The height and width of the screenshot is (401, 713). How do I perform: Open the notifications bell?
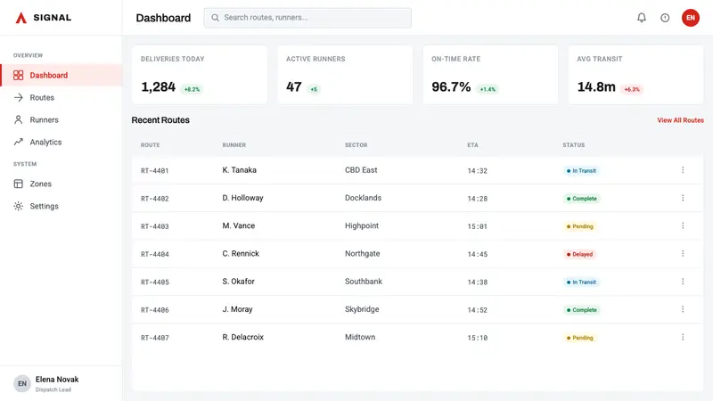pyautogui.click(x=642, y=18)
